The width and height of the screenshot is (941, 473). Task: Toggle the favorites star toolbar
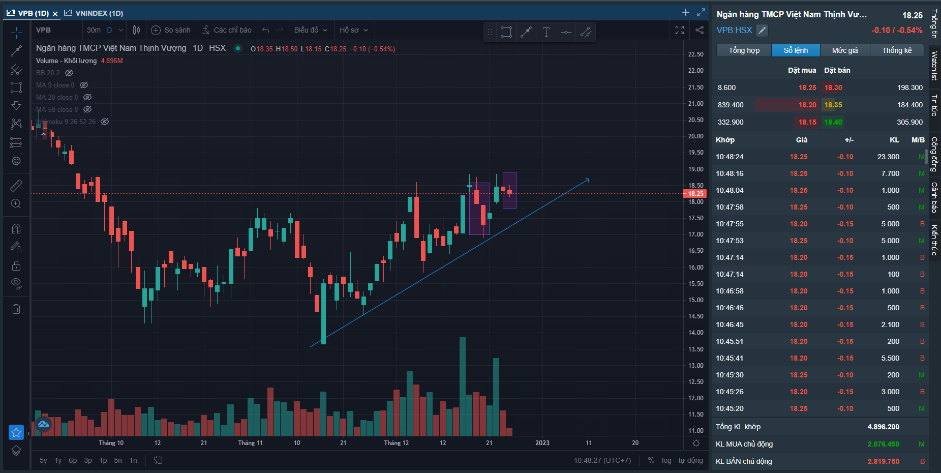click(x=16, y=432)
